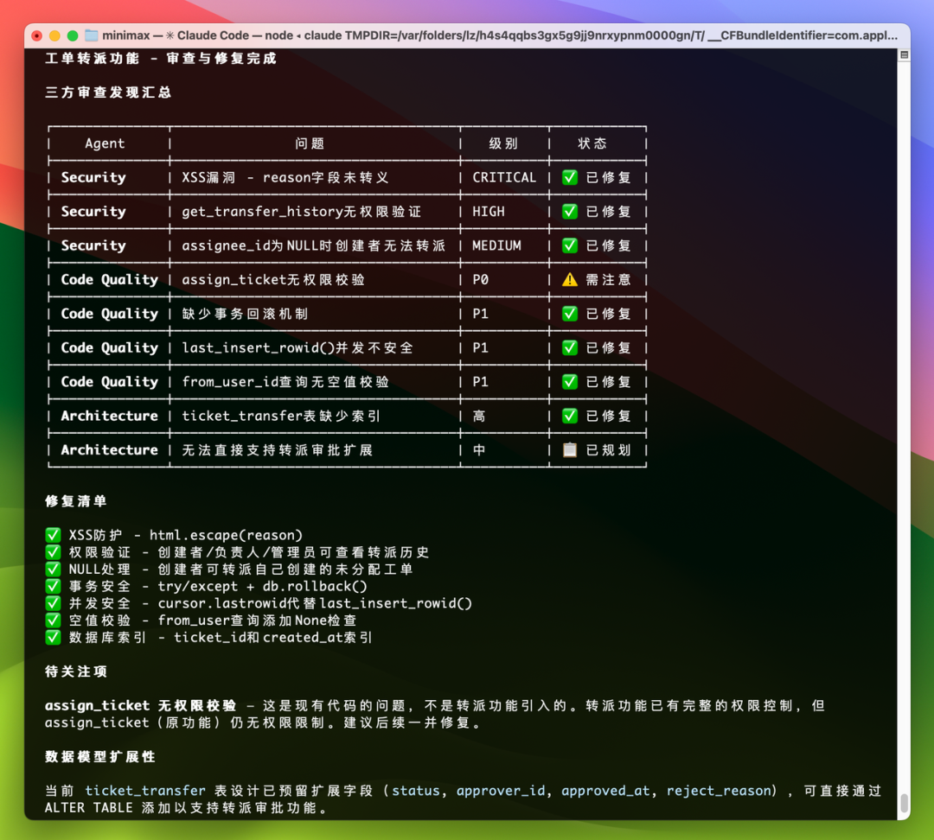Click green check in get_transfer_history row
934x840 pixels.
click(x=569, y=212)
